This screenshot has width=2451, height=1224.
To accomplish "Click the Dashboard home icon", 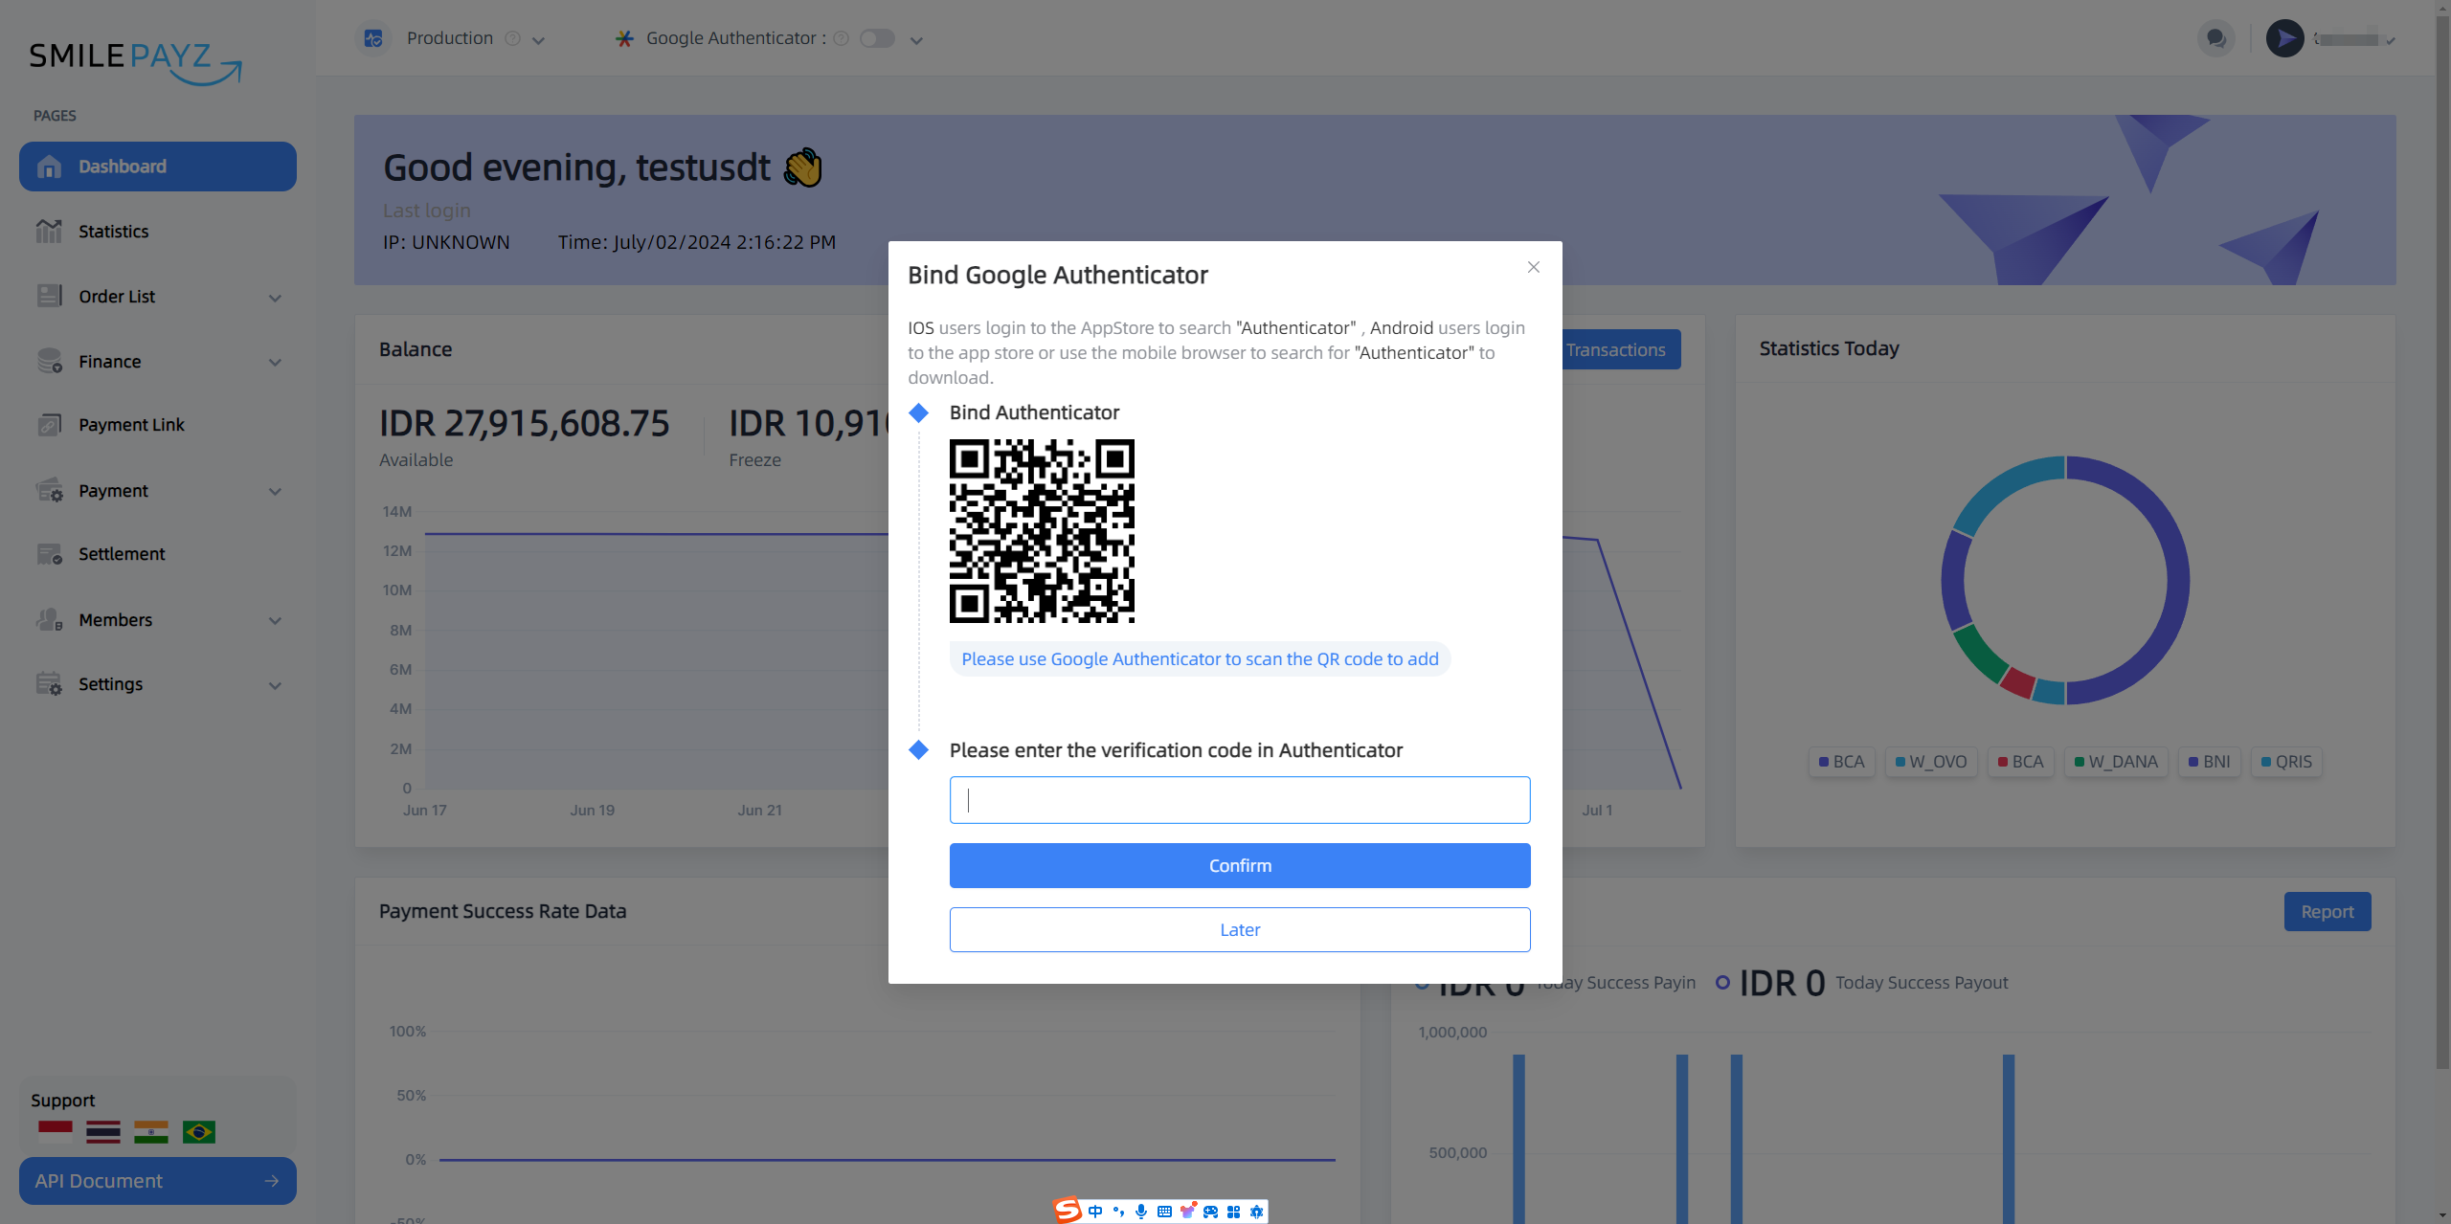I will (x=50, y=167).
